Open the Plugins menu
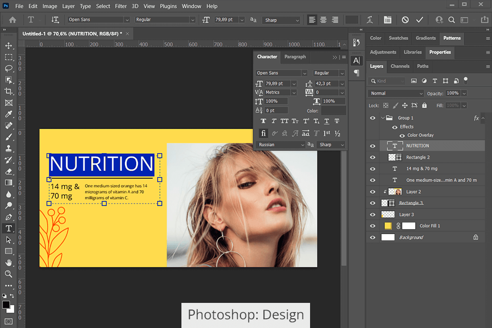 pos(168,6)
